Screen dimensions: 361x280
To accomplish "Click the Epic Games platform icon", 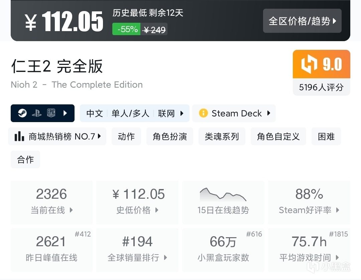I will [51, 113].
